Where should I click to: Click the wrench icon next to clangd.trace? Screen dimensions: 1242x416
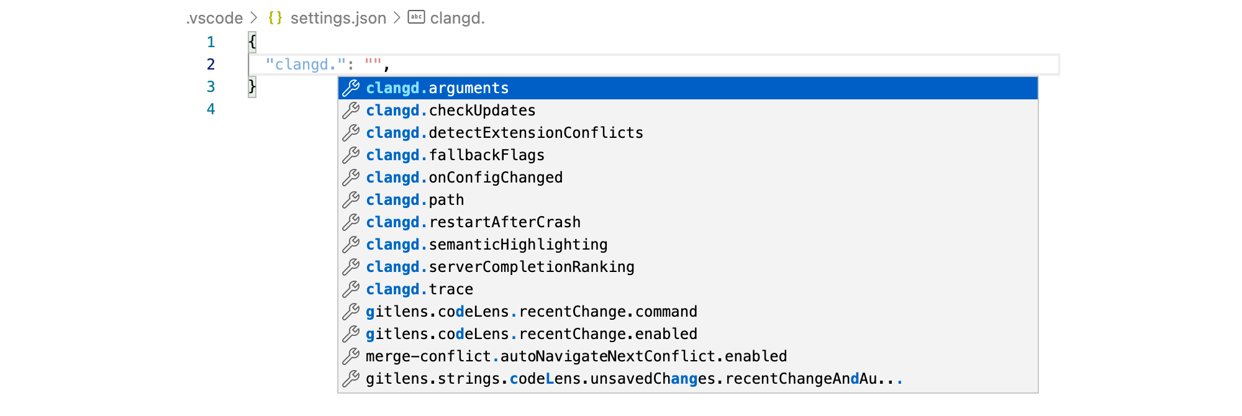click(351, 289)
